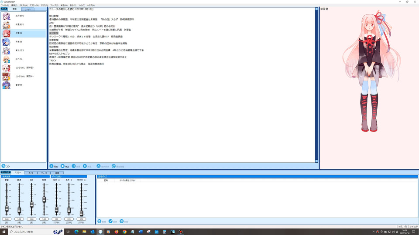Switch to the 単語 tuning tab
419x235 pixels.
click(x=57, y=173)
